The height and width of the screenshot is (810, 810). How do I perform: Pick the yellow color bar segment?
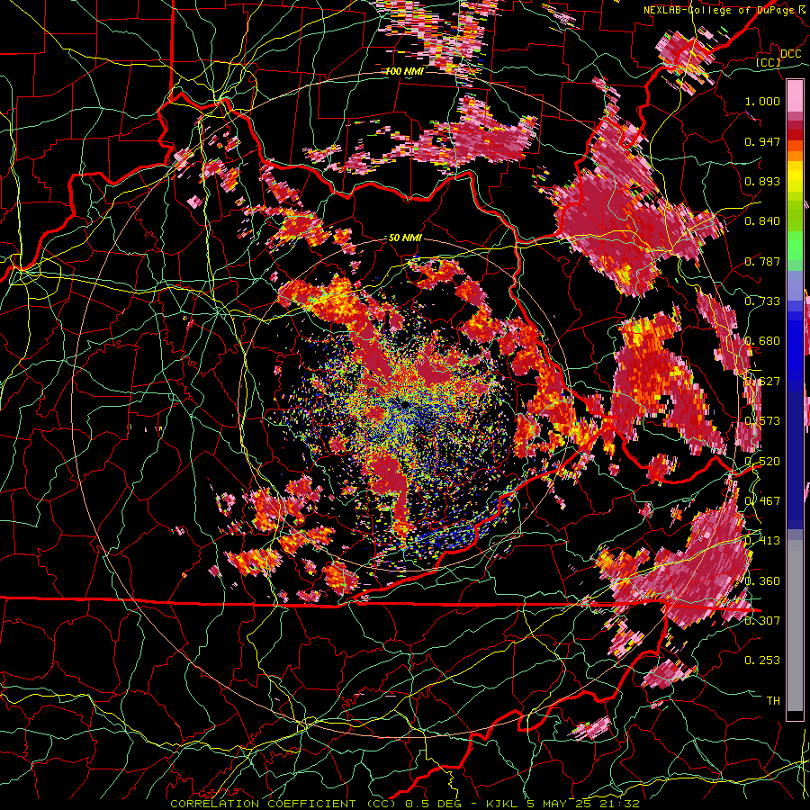pos(795,177)
